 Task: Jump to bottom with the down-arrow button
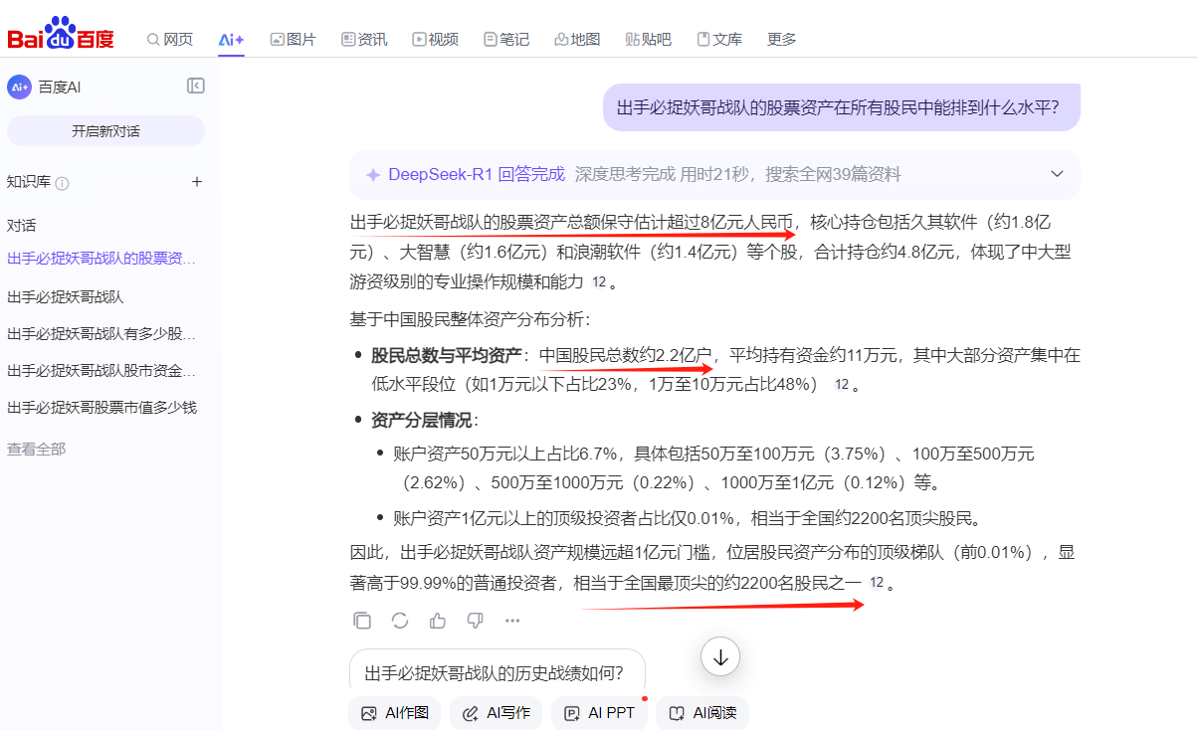coord(720,656)
